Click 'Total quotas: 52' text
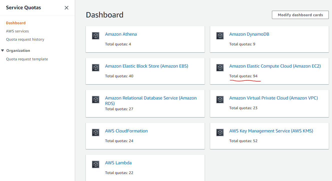The width and height of the screenshot is (332, 181). point(243,141)
